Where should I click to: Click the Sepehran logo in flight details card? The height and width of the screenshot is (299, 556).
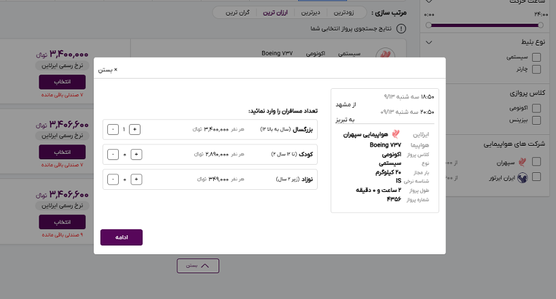(396, 134)
